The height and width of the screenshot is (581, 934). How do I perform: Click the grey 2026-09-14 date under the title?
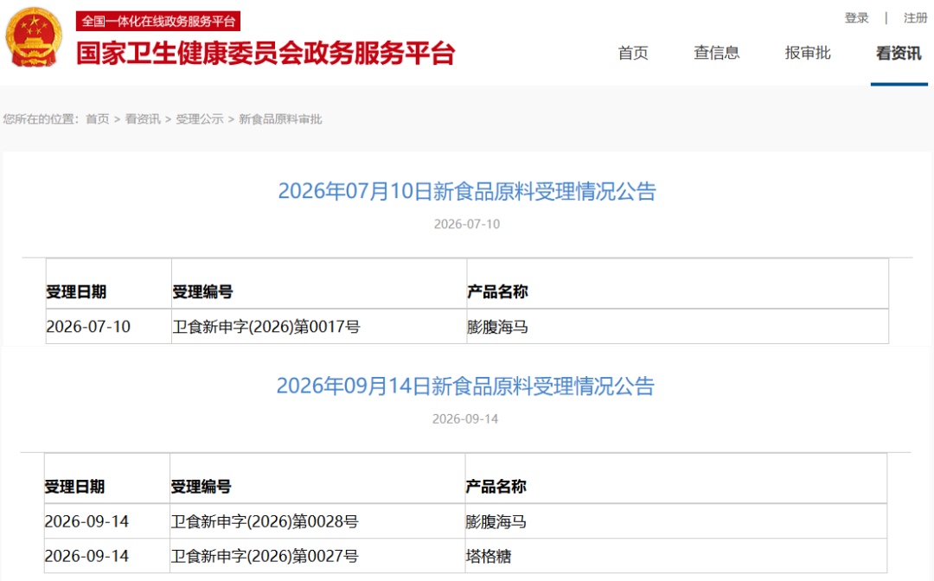pyautogui.click(x=465, y=419)
